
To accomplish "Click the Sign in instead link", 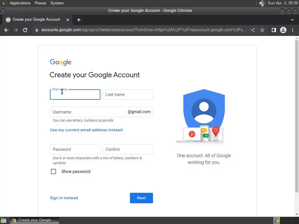I will [x=64, y=198].
